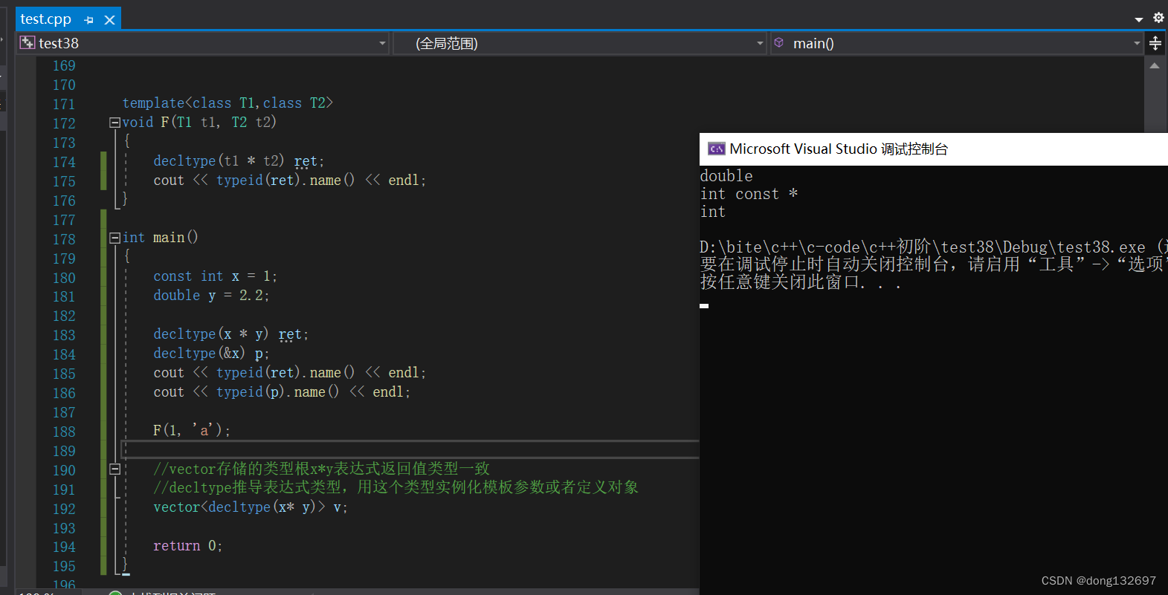This screenshot has height=595, width=1168.
Task: Pin the test.cpp tab
Action: pyautogui.click(x=89, y=20)
